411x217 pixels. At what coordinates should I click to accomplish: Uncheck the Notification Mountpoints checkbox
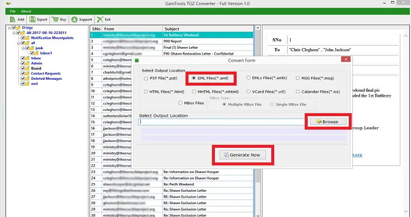click(x=23, y=38)
